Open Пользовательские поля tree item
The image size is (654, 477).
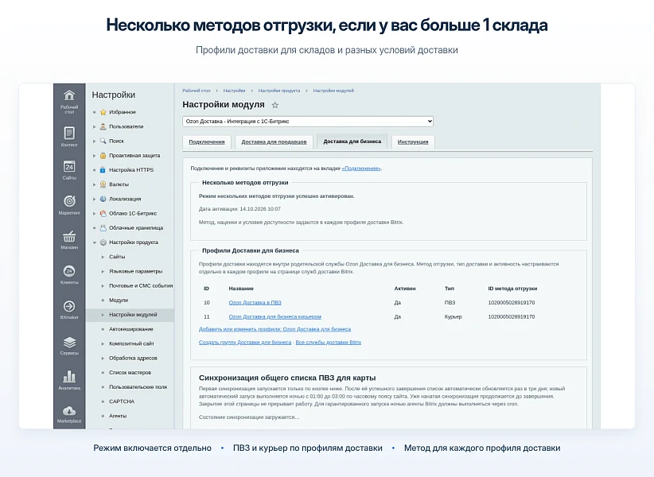tap(138, 387)
